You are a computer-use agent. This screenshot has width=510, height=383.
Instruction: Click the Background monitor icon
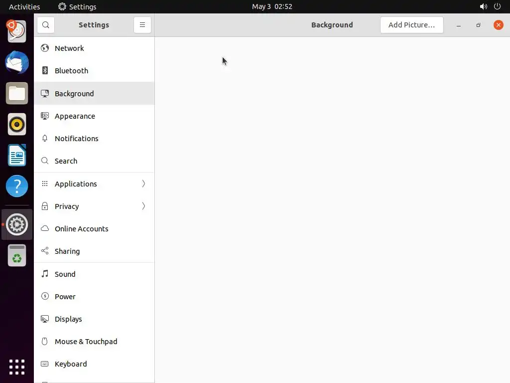click(45, 93)
